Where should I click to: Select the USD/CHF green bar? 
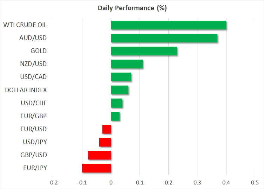(x=117, y=103)
